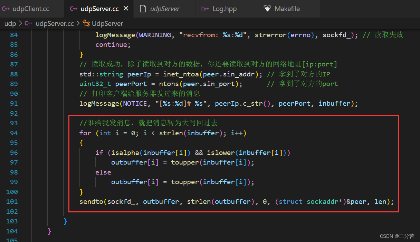The height and width of the screenshot is (242, 420).
Task: Click 'else' keyword on line 98
Action: pos(103,172)
